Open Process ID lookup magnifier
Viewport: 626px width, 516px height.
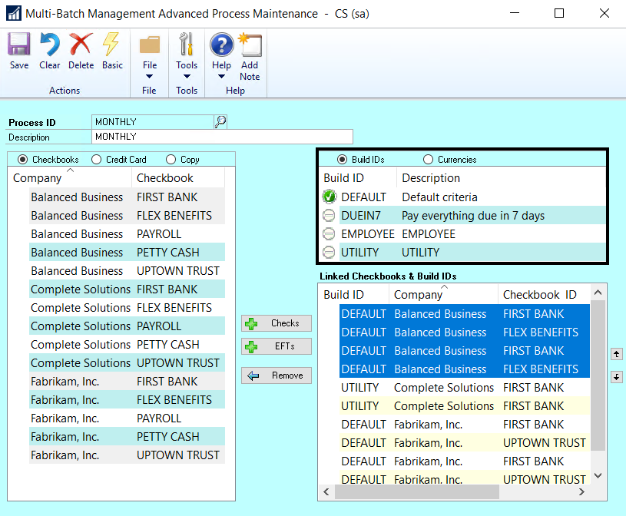coord(220,121)
